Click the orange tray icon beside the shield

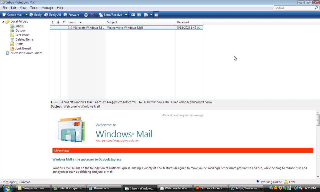(x=275, y=188)
